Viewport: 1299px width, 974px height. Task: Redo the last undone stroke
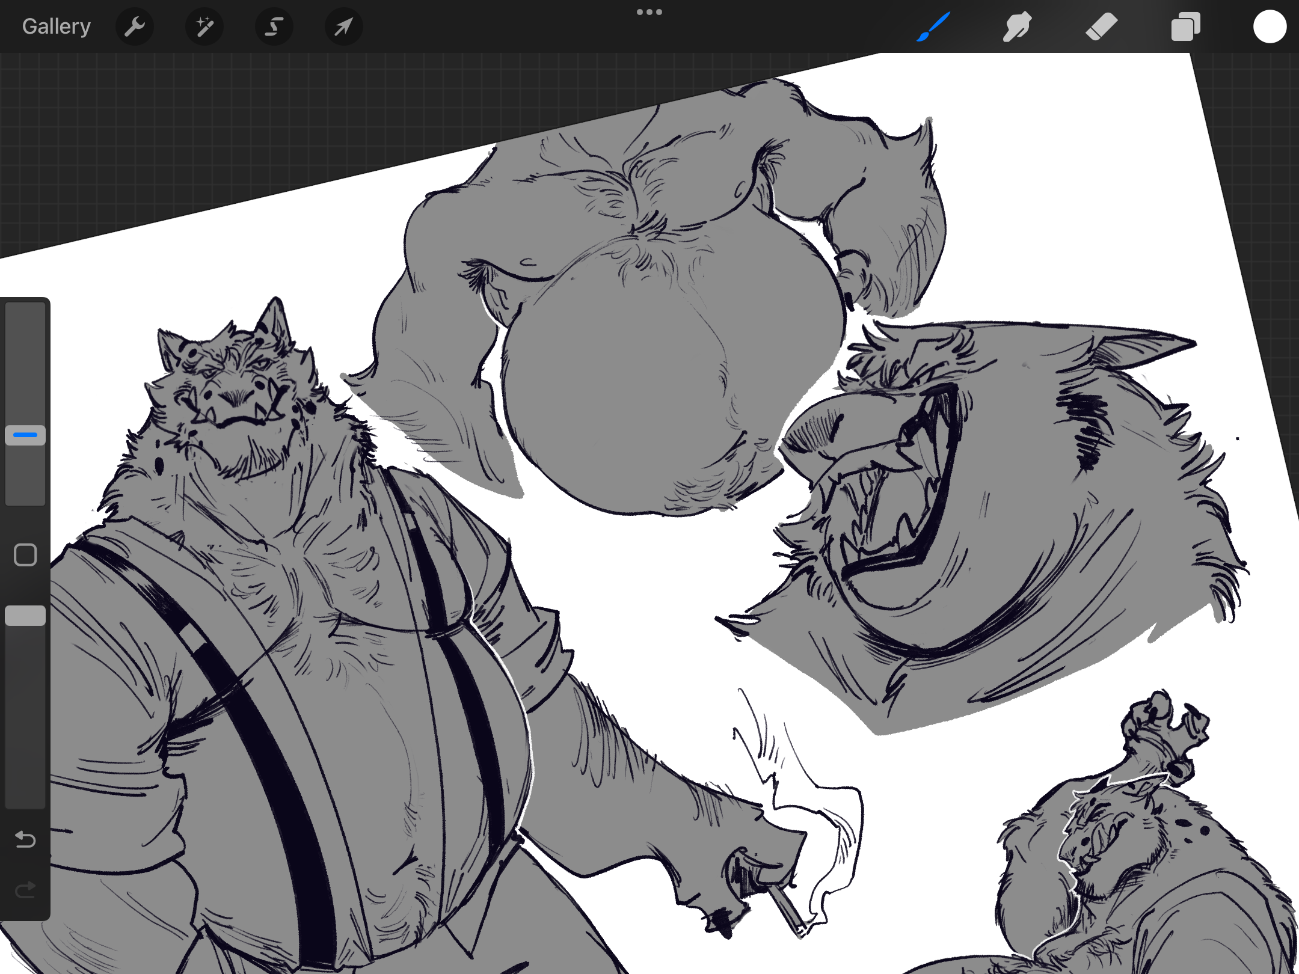25,889
